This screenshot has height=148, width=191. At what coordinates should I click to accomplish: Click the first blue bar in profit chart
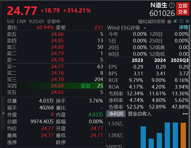[143, 137]
